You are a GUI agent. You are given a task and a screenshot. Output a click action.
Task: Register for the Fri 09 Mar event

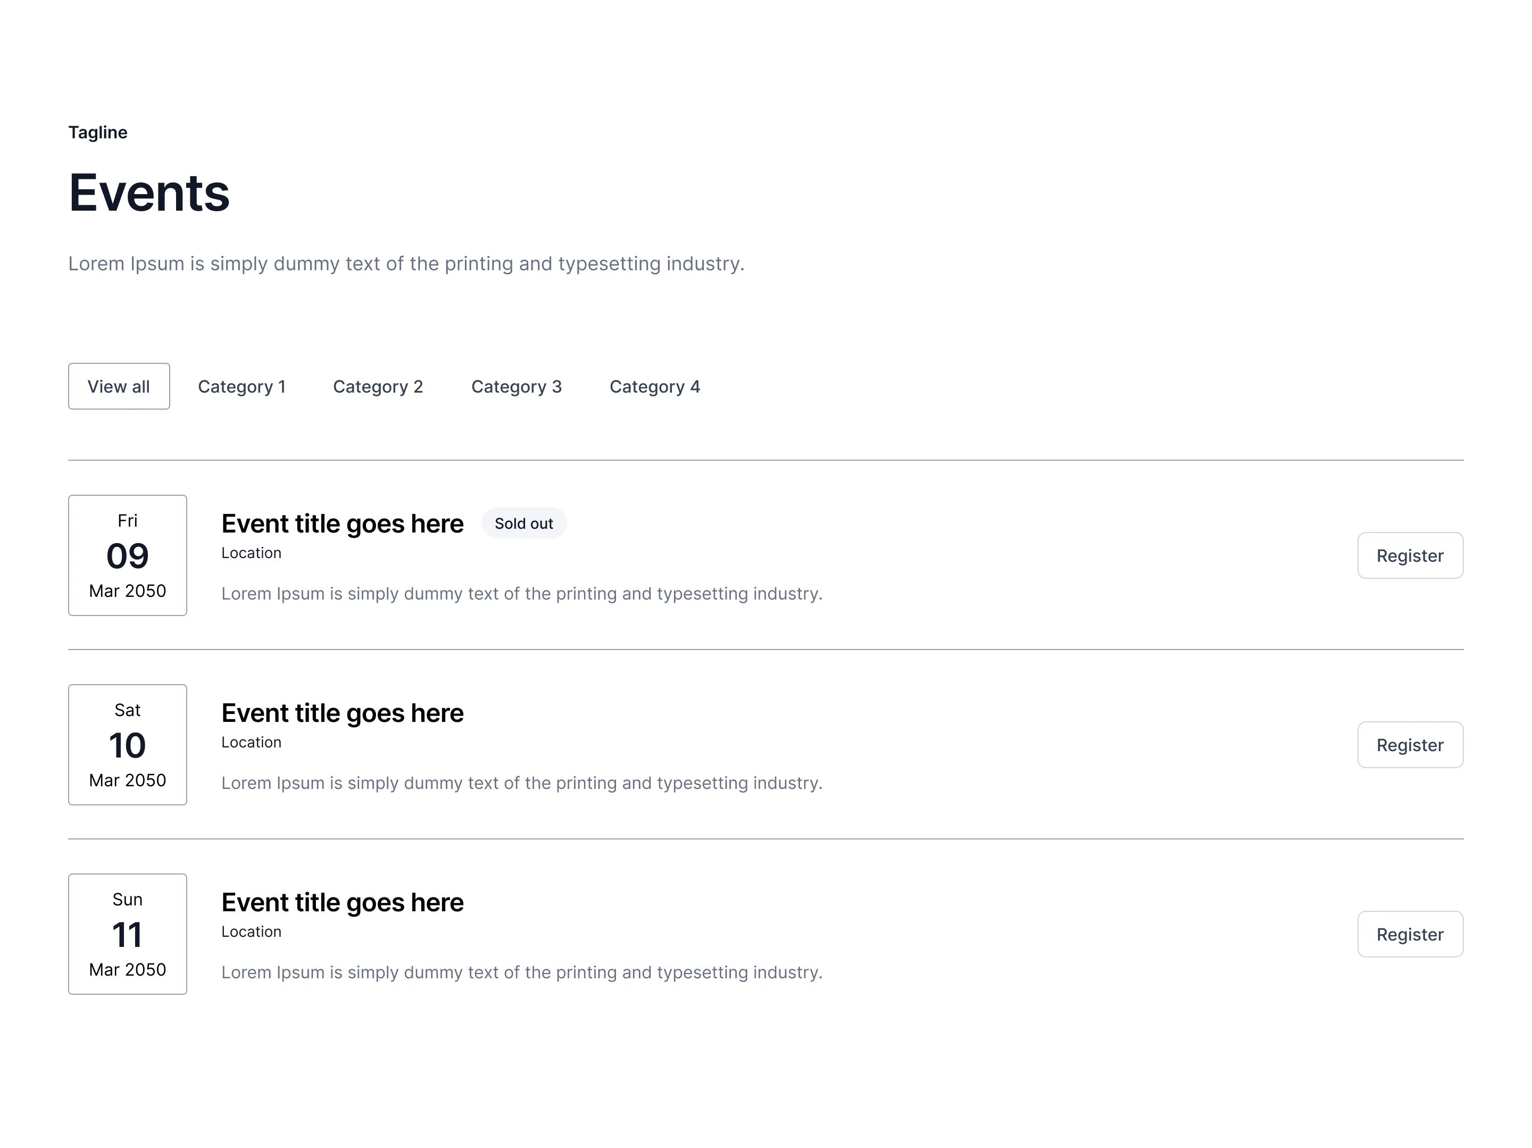pyautogui.click(x=1410, y=555)
